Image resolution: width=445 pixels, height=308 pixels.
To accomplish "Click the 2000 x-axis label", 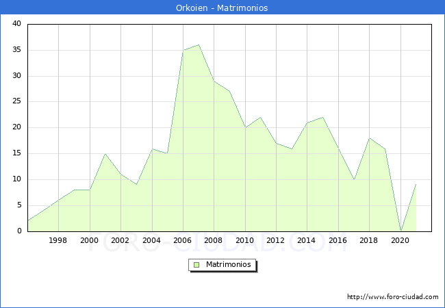I will pyautogui.click(x=90, y=240).
